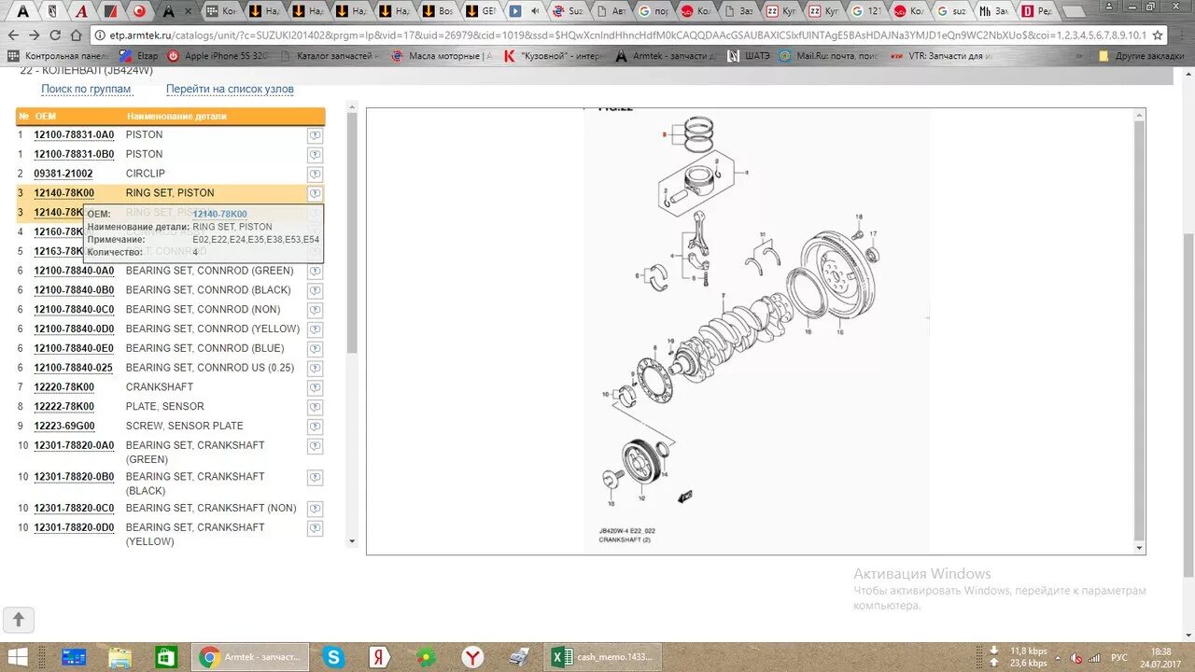Click the crankshaft diagram image
The width and height of the screenshot is (1195, 672).
click(756, 331)
